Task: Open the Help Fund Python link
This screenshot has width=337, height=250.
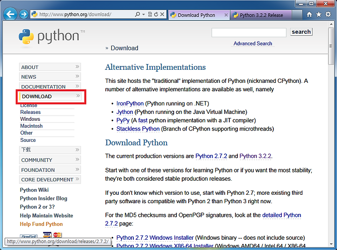Action: click(41, 224)
